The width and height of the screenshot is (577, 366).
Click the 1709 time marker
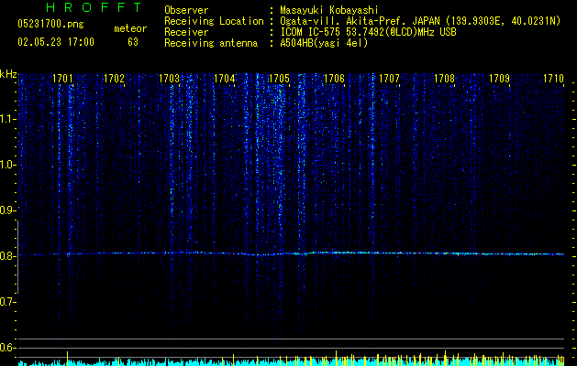tap(499, 79)
